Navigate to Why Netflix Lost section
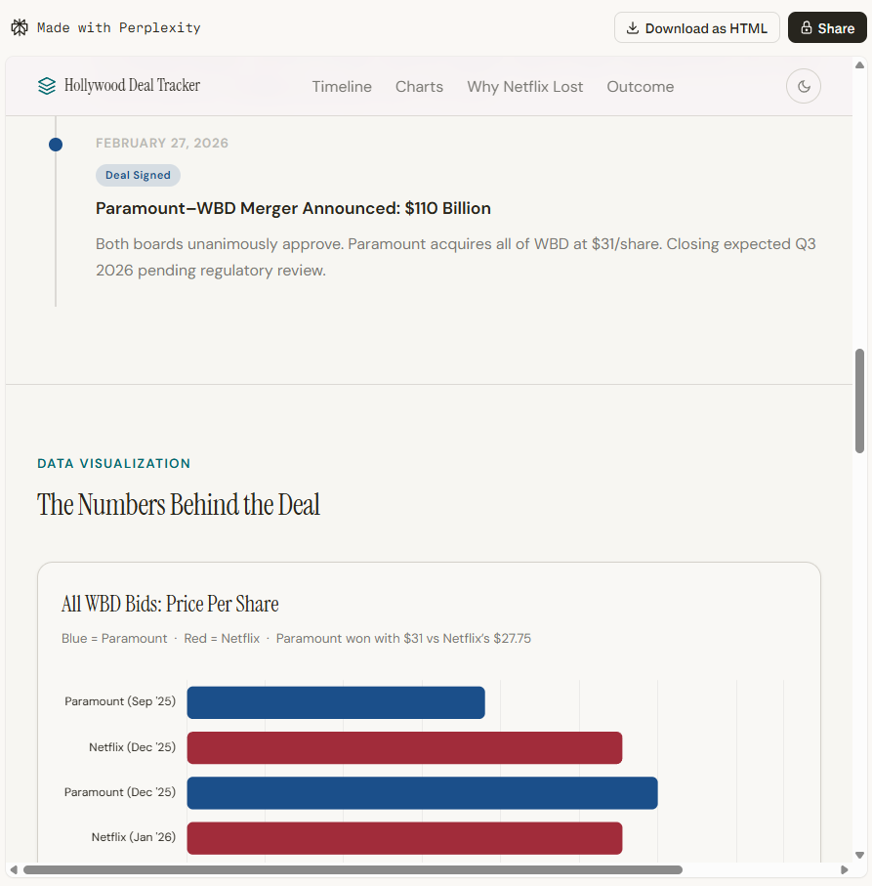This screenshot has width=872, height=886. click(524, 86)
